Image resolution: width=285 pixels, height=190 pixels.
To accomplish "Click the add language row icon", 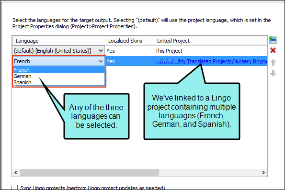I will [273, 40].
